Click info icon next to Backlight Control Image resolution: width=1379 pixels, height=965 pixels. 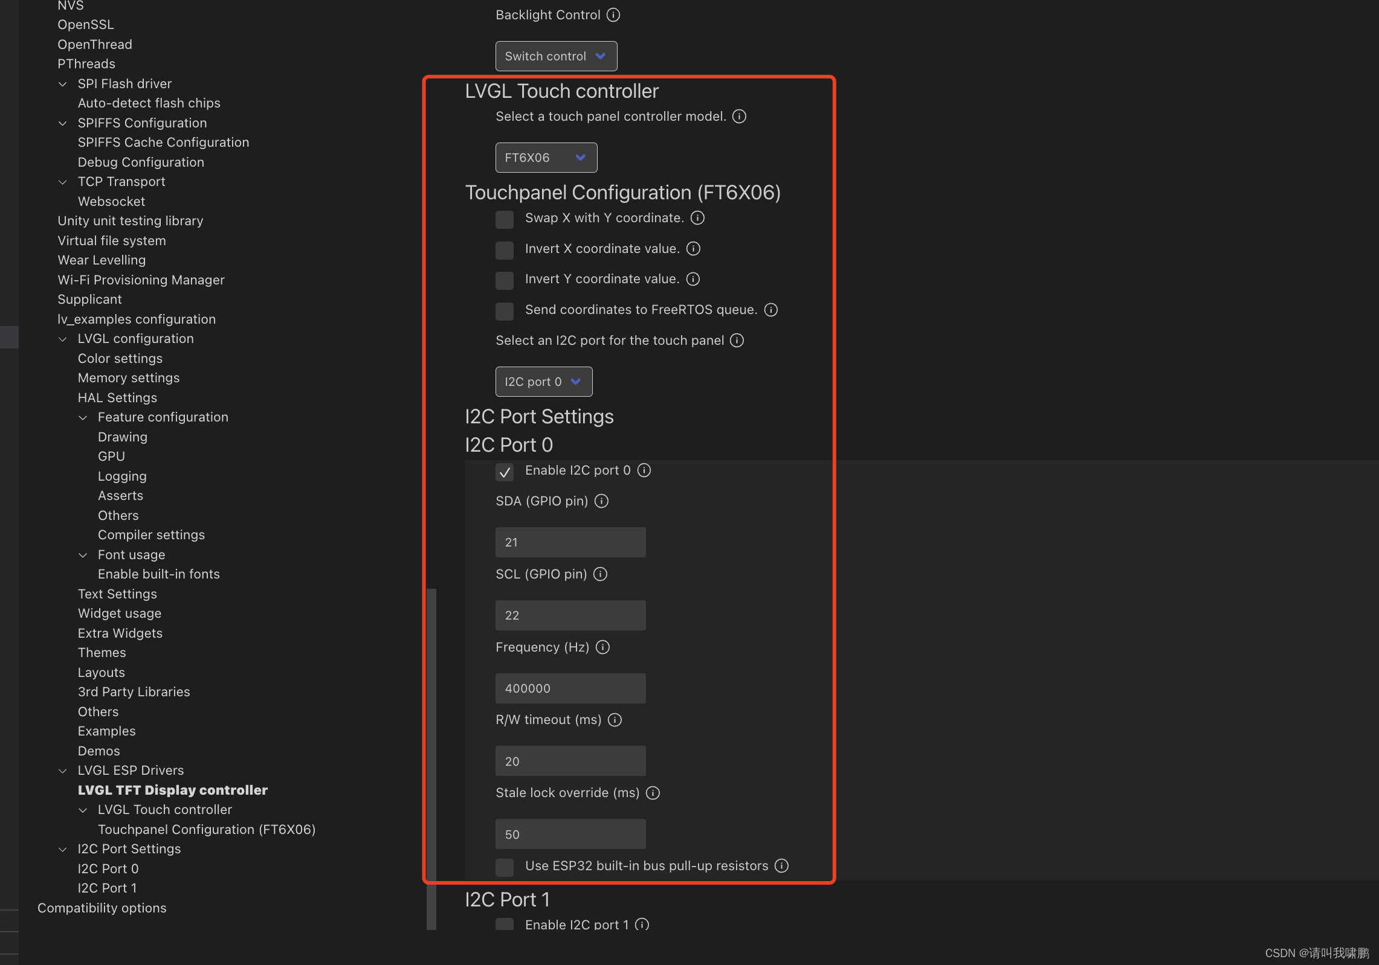[613, 15]
